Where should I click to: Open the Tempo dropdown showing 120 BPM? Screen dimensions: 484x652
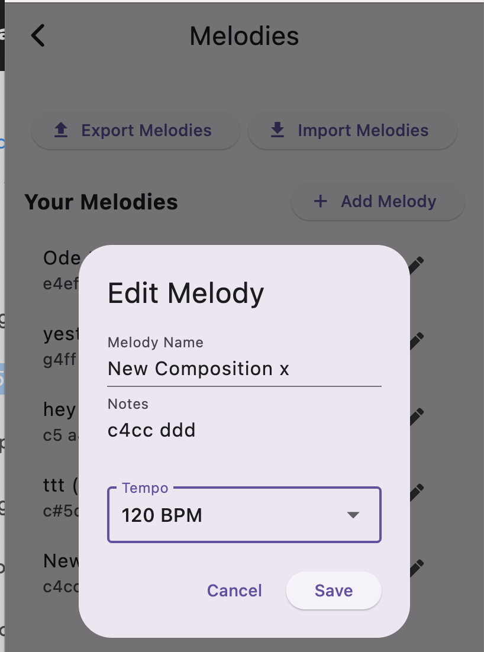244,514
